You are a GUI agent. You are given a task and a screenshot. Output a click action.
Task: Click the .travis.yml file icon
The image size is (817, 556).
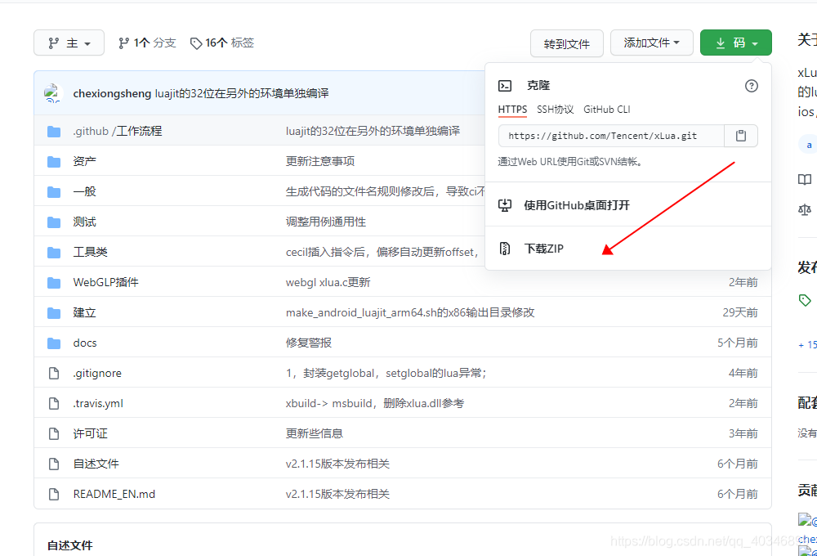[54, 403]
